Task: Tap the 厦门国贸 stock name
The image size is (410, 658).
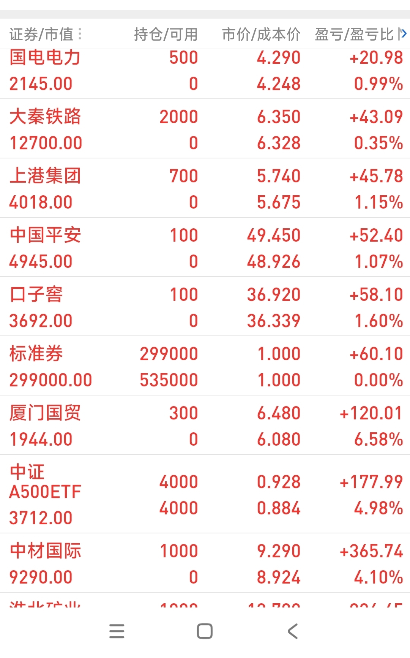Action: [45, 413]
